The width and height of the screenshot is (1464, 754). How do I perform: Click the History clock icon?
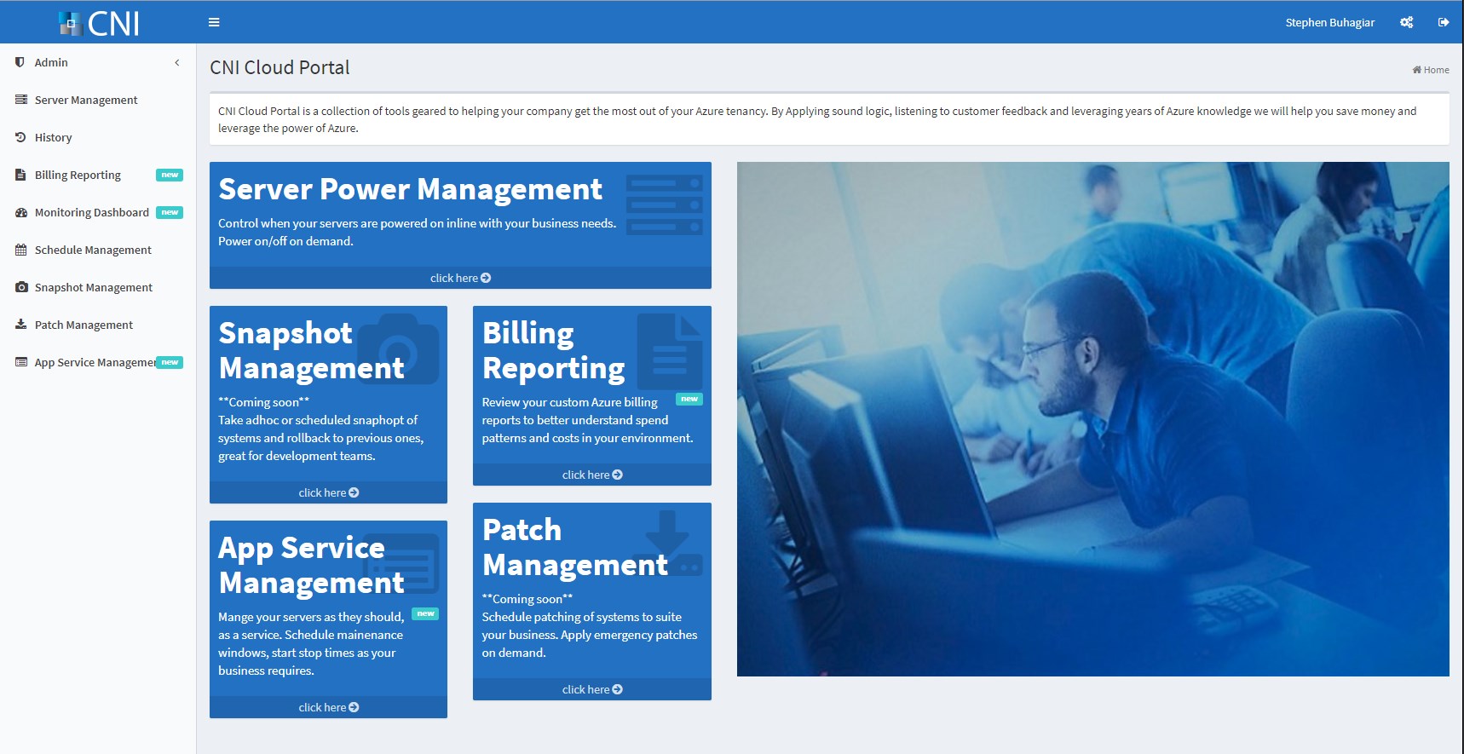21,137
